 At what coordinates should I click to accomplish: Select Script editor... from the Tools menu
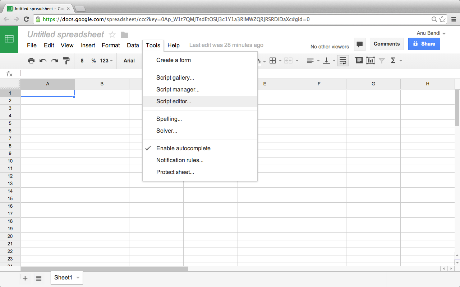point(174,102)
